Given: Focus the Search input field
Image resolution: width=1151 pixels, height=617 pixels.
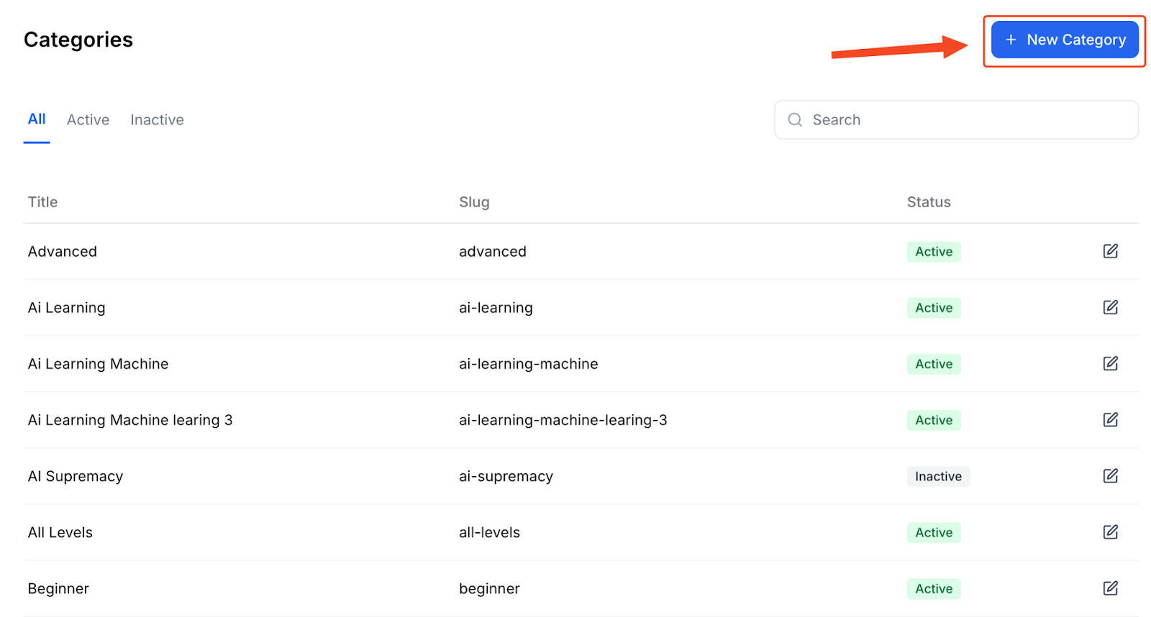Looking at the screenshot, I should click(956, 119).
